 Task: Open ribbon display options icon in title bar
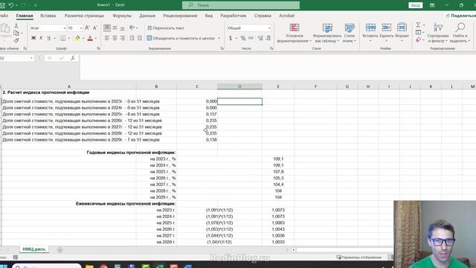[x=432, y=5]
